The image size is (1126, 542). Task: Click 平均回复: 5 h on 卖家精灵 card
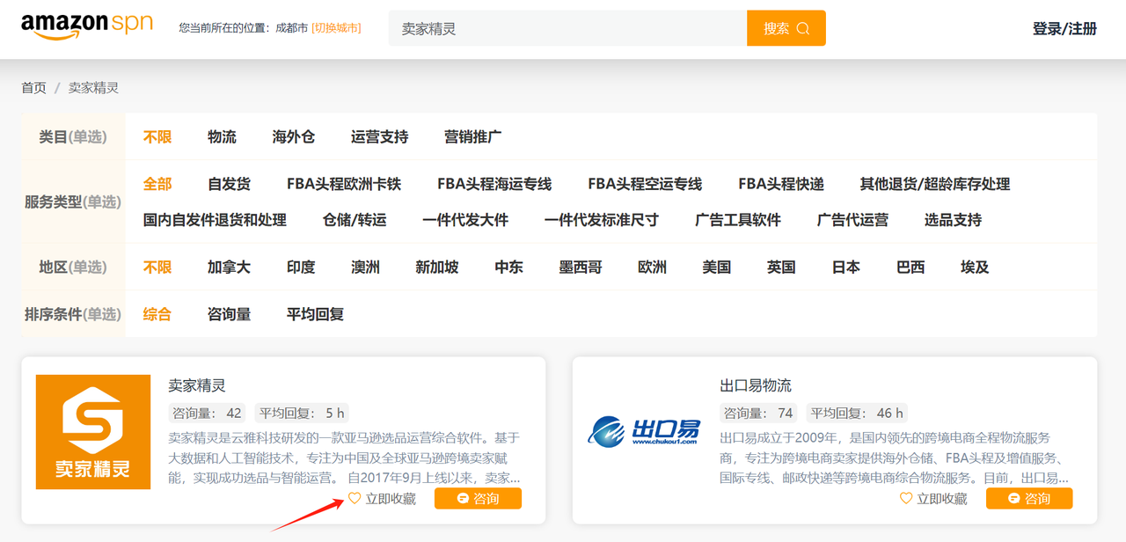point(302,413)
